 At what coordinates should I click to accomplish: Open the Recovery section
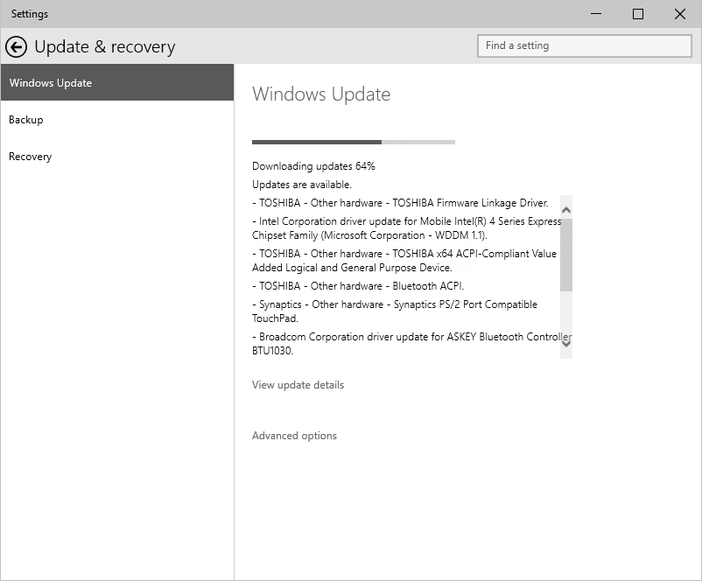30,157
